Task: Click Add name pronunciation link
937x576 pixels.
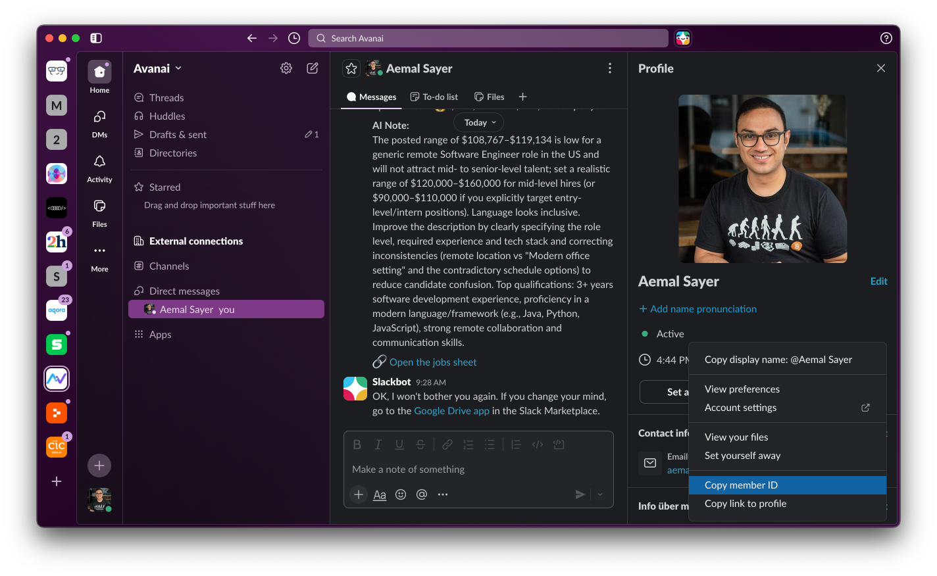Action: [x=697, y=309]
